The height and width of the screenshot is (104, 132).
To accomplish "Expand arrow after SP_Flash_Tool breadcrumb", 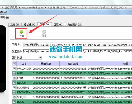I will pos(126,8).
